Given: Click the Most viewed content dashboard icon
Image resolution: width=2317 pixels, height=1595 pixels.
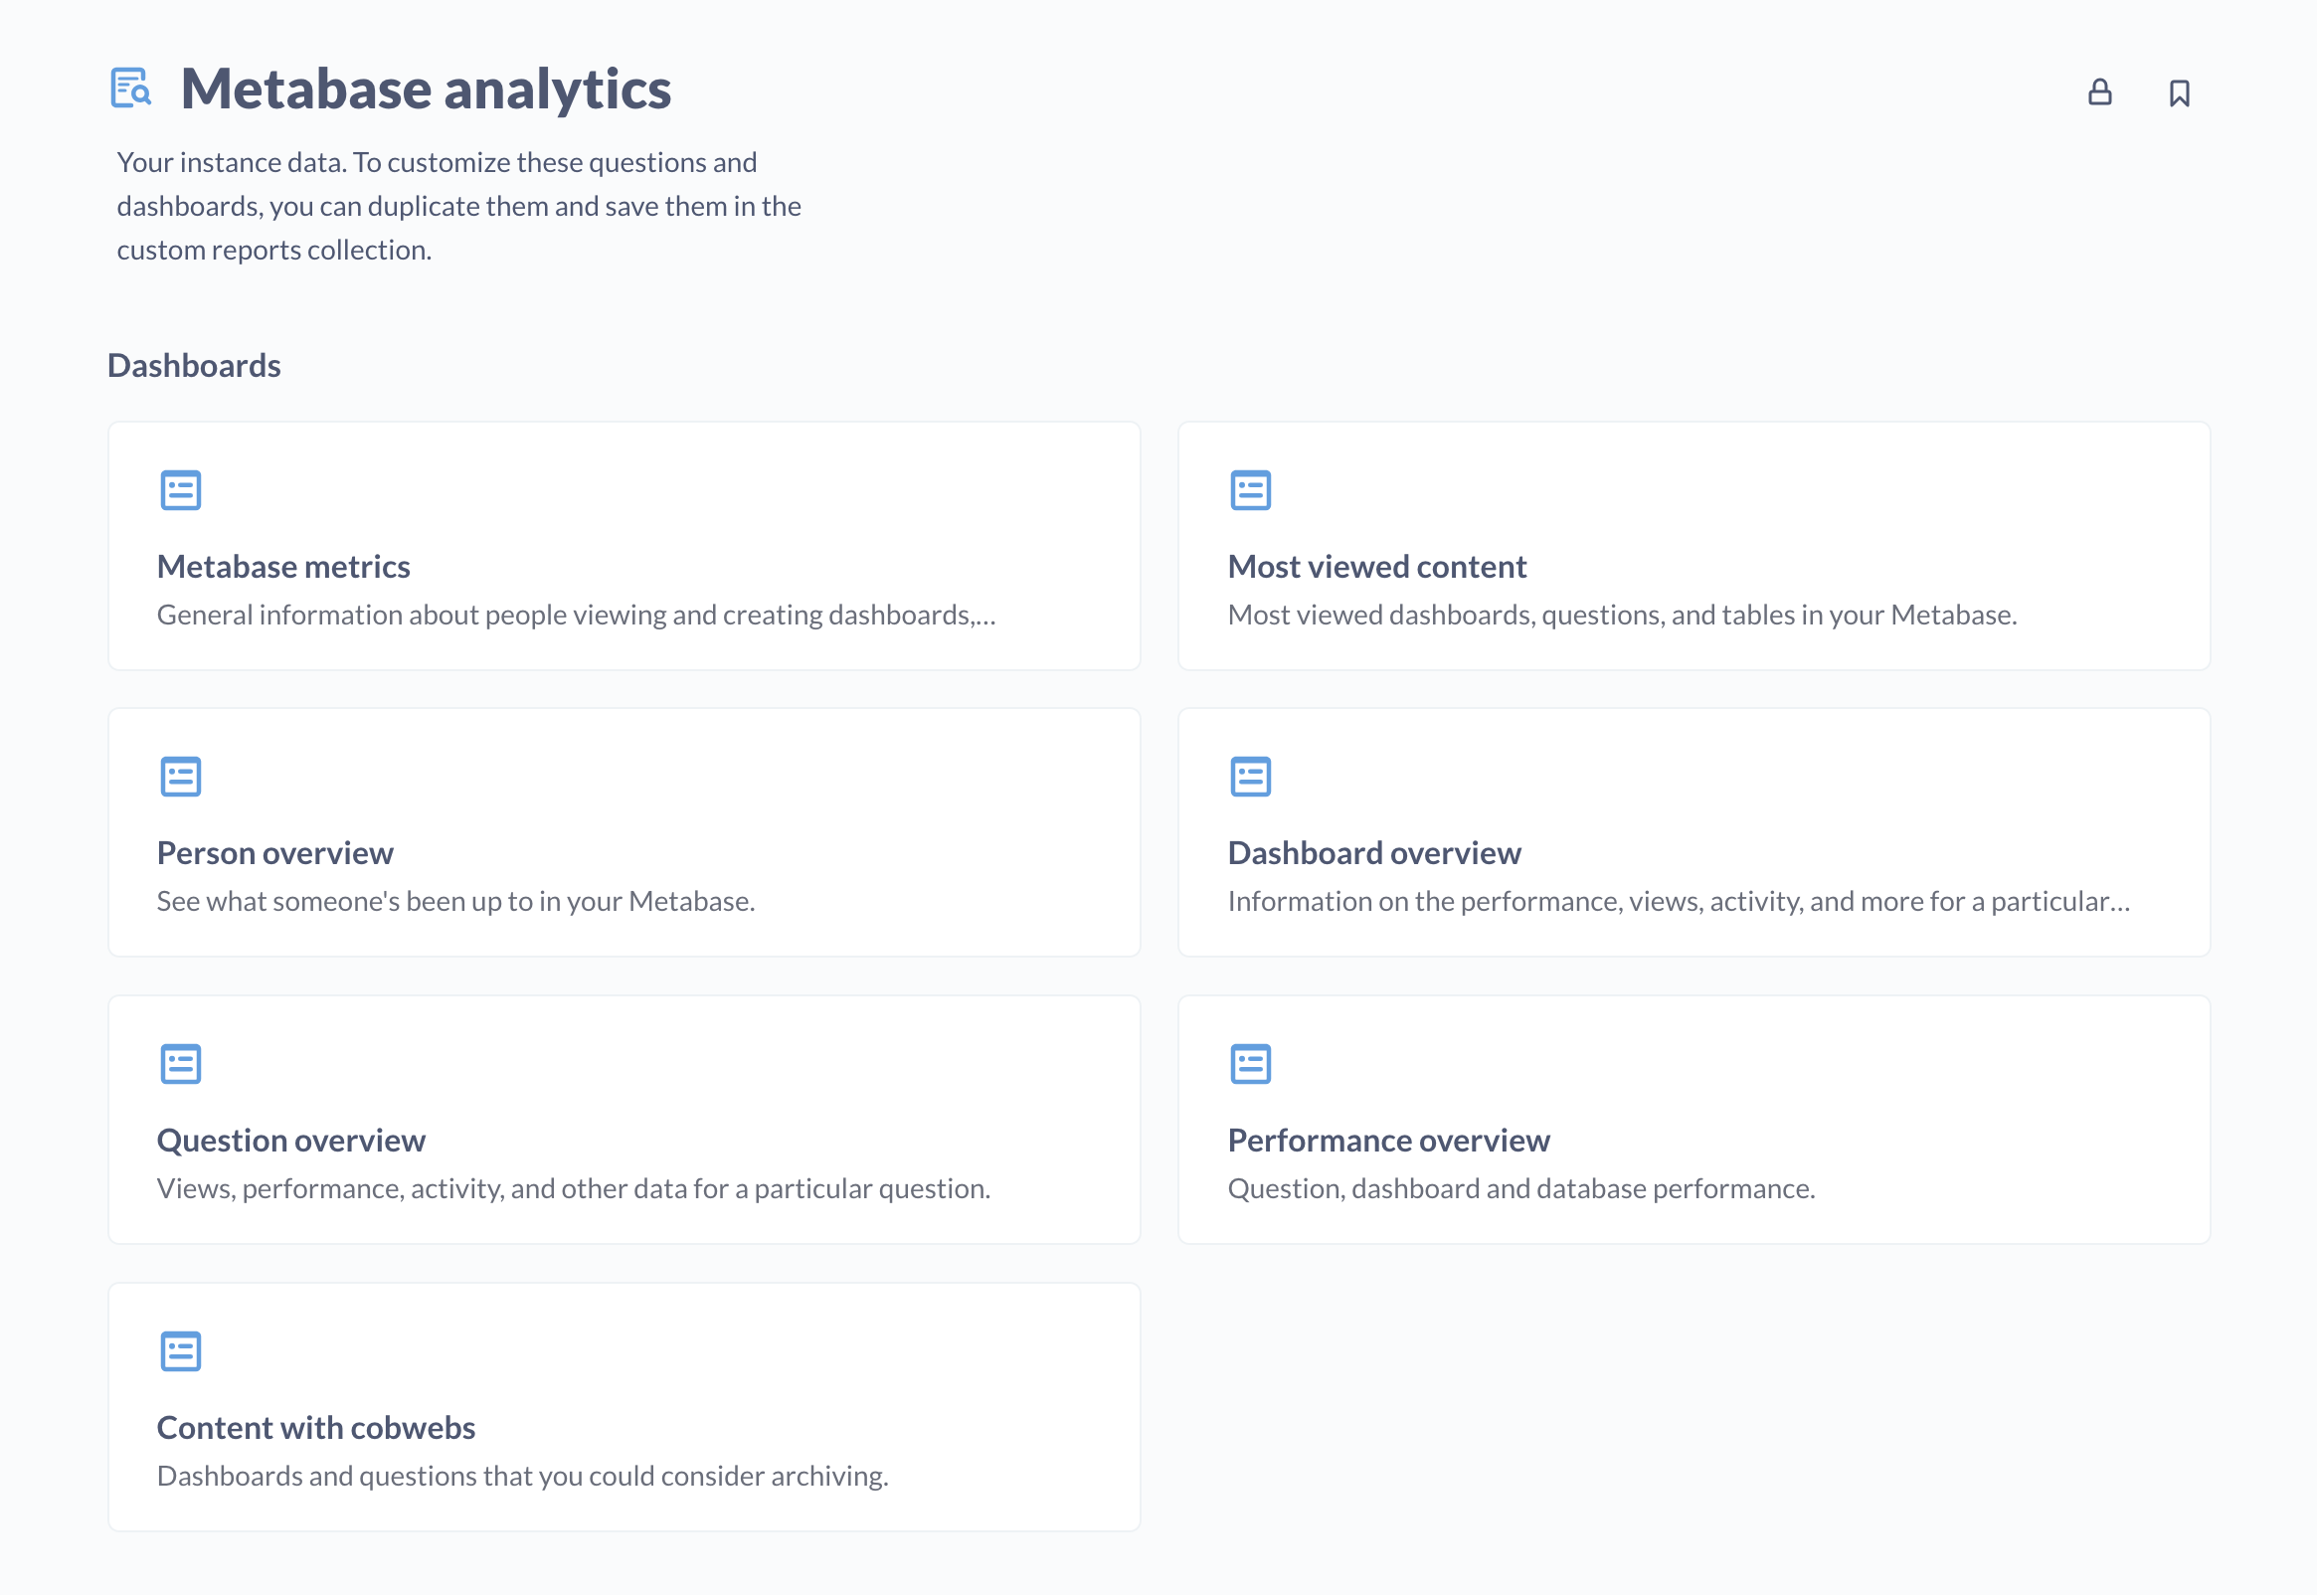Looking at the screenshot, I should tap(1251, 489).
